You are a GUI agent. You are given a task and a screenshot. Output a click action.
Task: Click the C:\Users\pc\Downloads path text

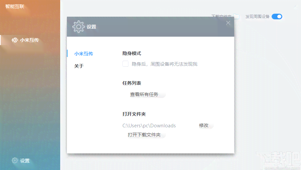coord(149,126)
